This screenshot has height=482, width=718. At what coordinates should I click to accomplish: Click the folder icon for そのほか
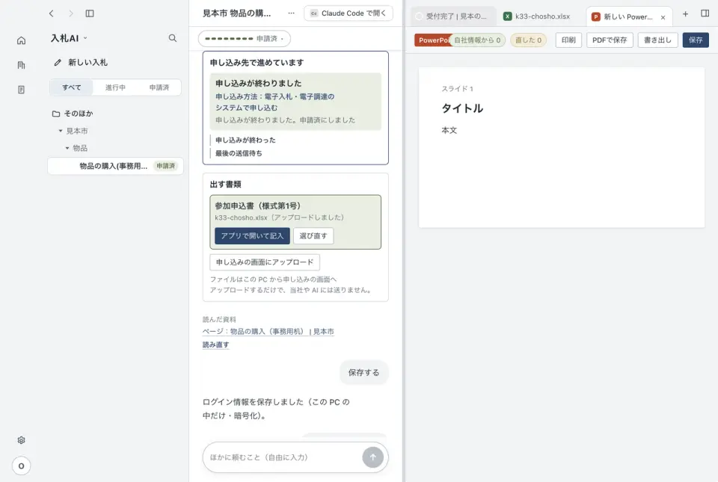[56, 114]
